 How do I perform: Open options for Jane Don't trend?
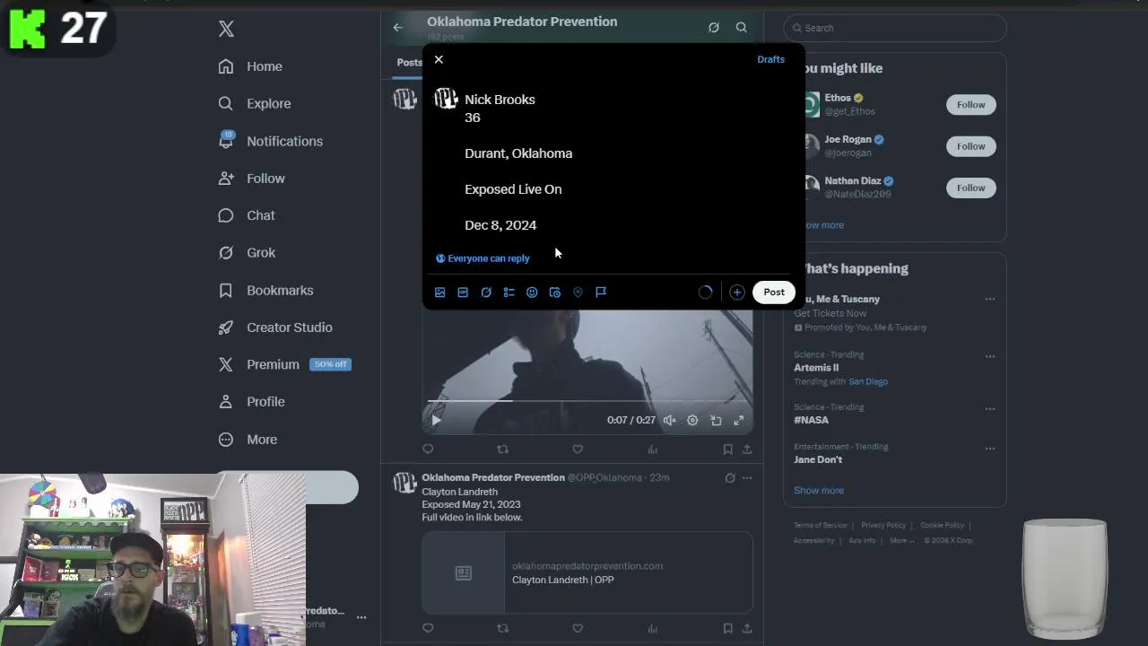(990, 448)
